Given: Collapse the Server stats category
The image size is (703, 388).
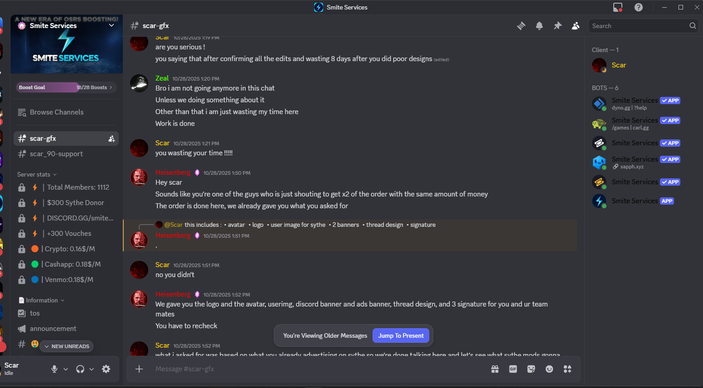Looking at the screenshot, I should coord(37,174).
